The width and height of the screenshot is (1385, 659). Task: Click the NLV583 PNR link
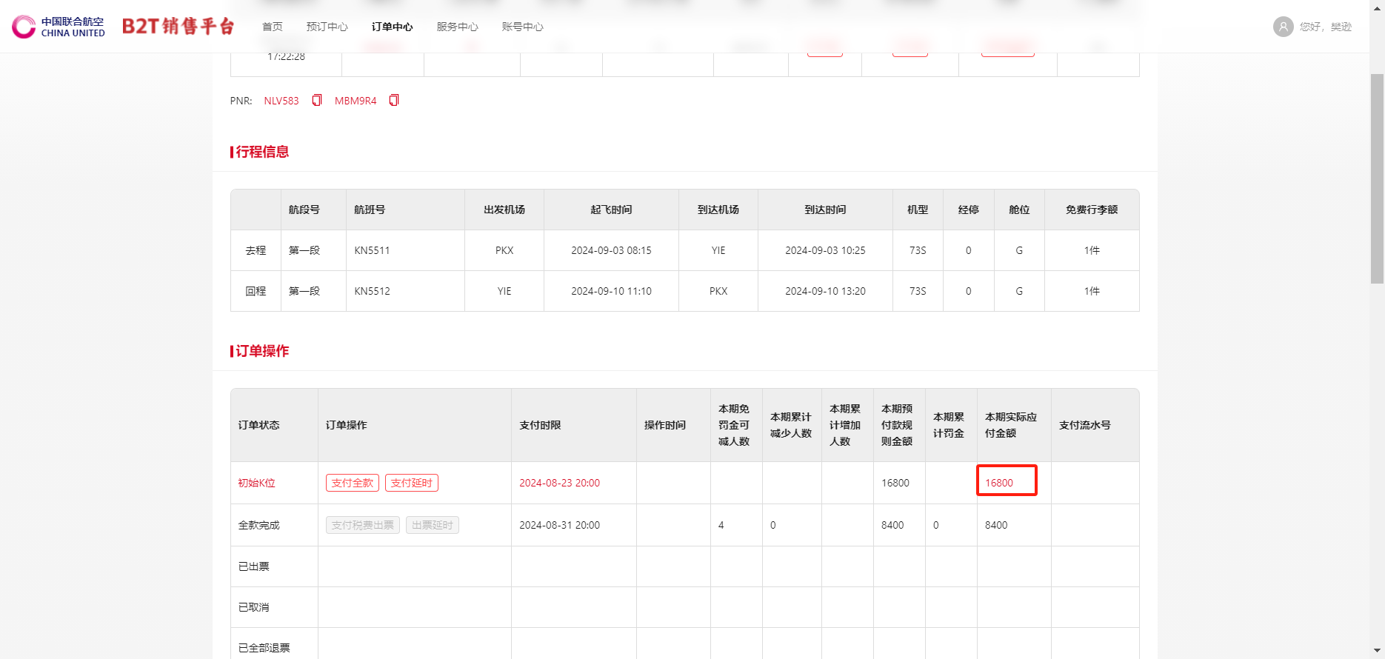tap(281, 101)
